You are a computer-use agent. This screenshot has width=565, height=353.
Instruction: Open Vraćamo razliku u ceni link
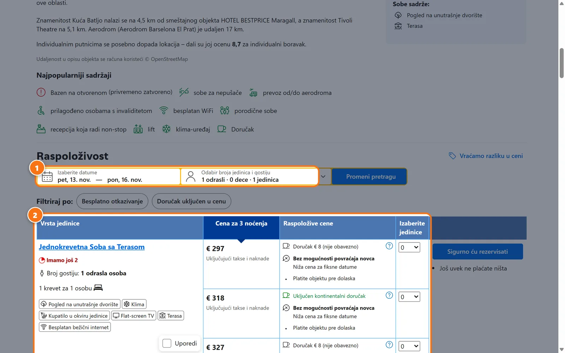pyautogui.click(x=491, y=156)
